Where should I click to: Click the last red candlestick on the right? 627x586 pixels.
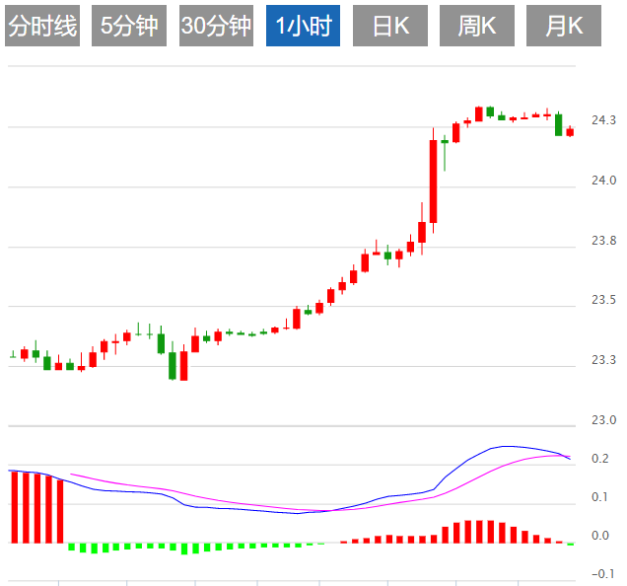click(570, 131)
